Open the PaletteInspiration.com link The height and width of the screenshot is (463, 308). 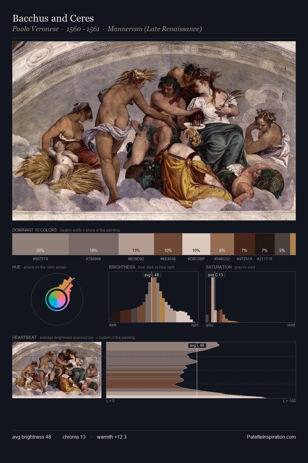pyautogui.click(x=271, y=437)
